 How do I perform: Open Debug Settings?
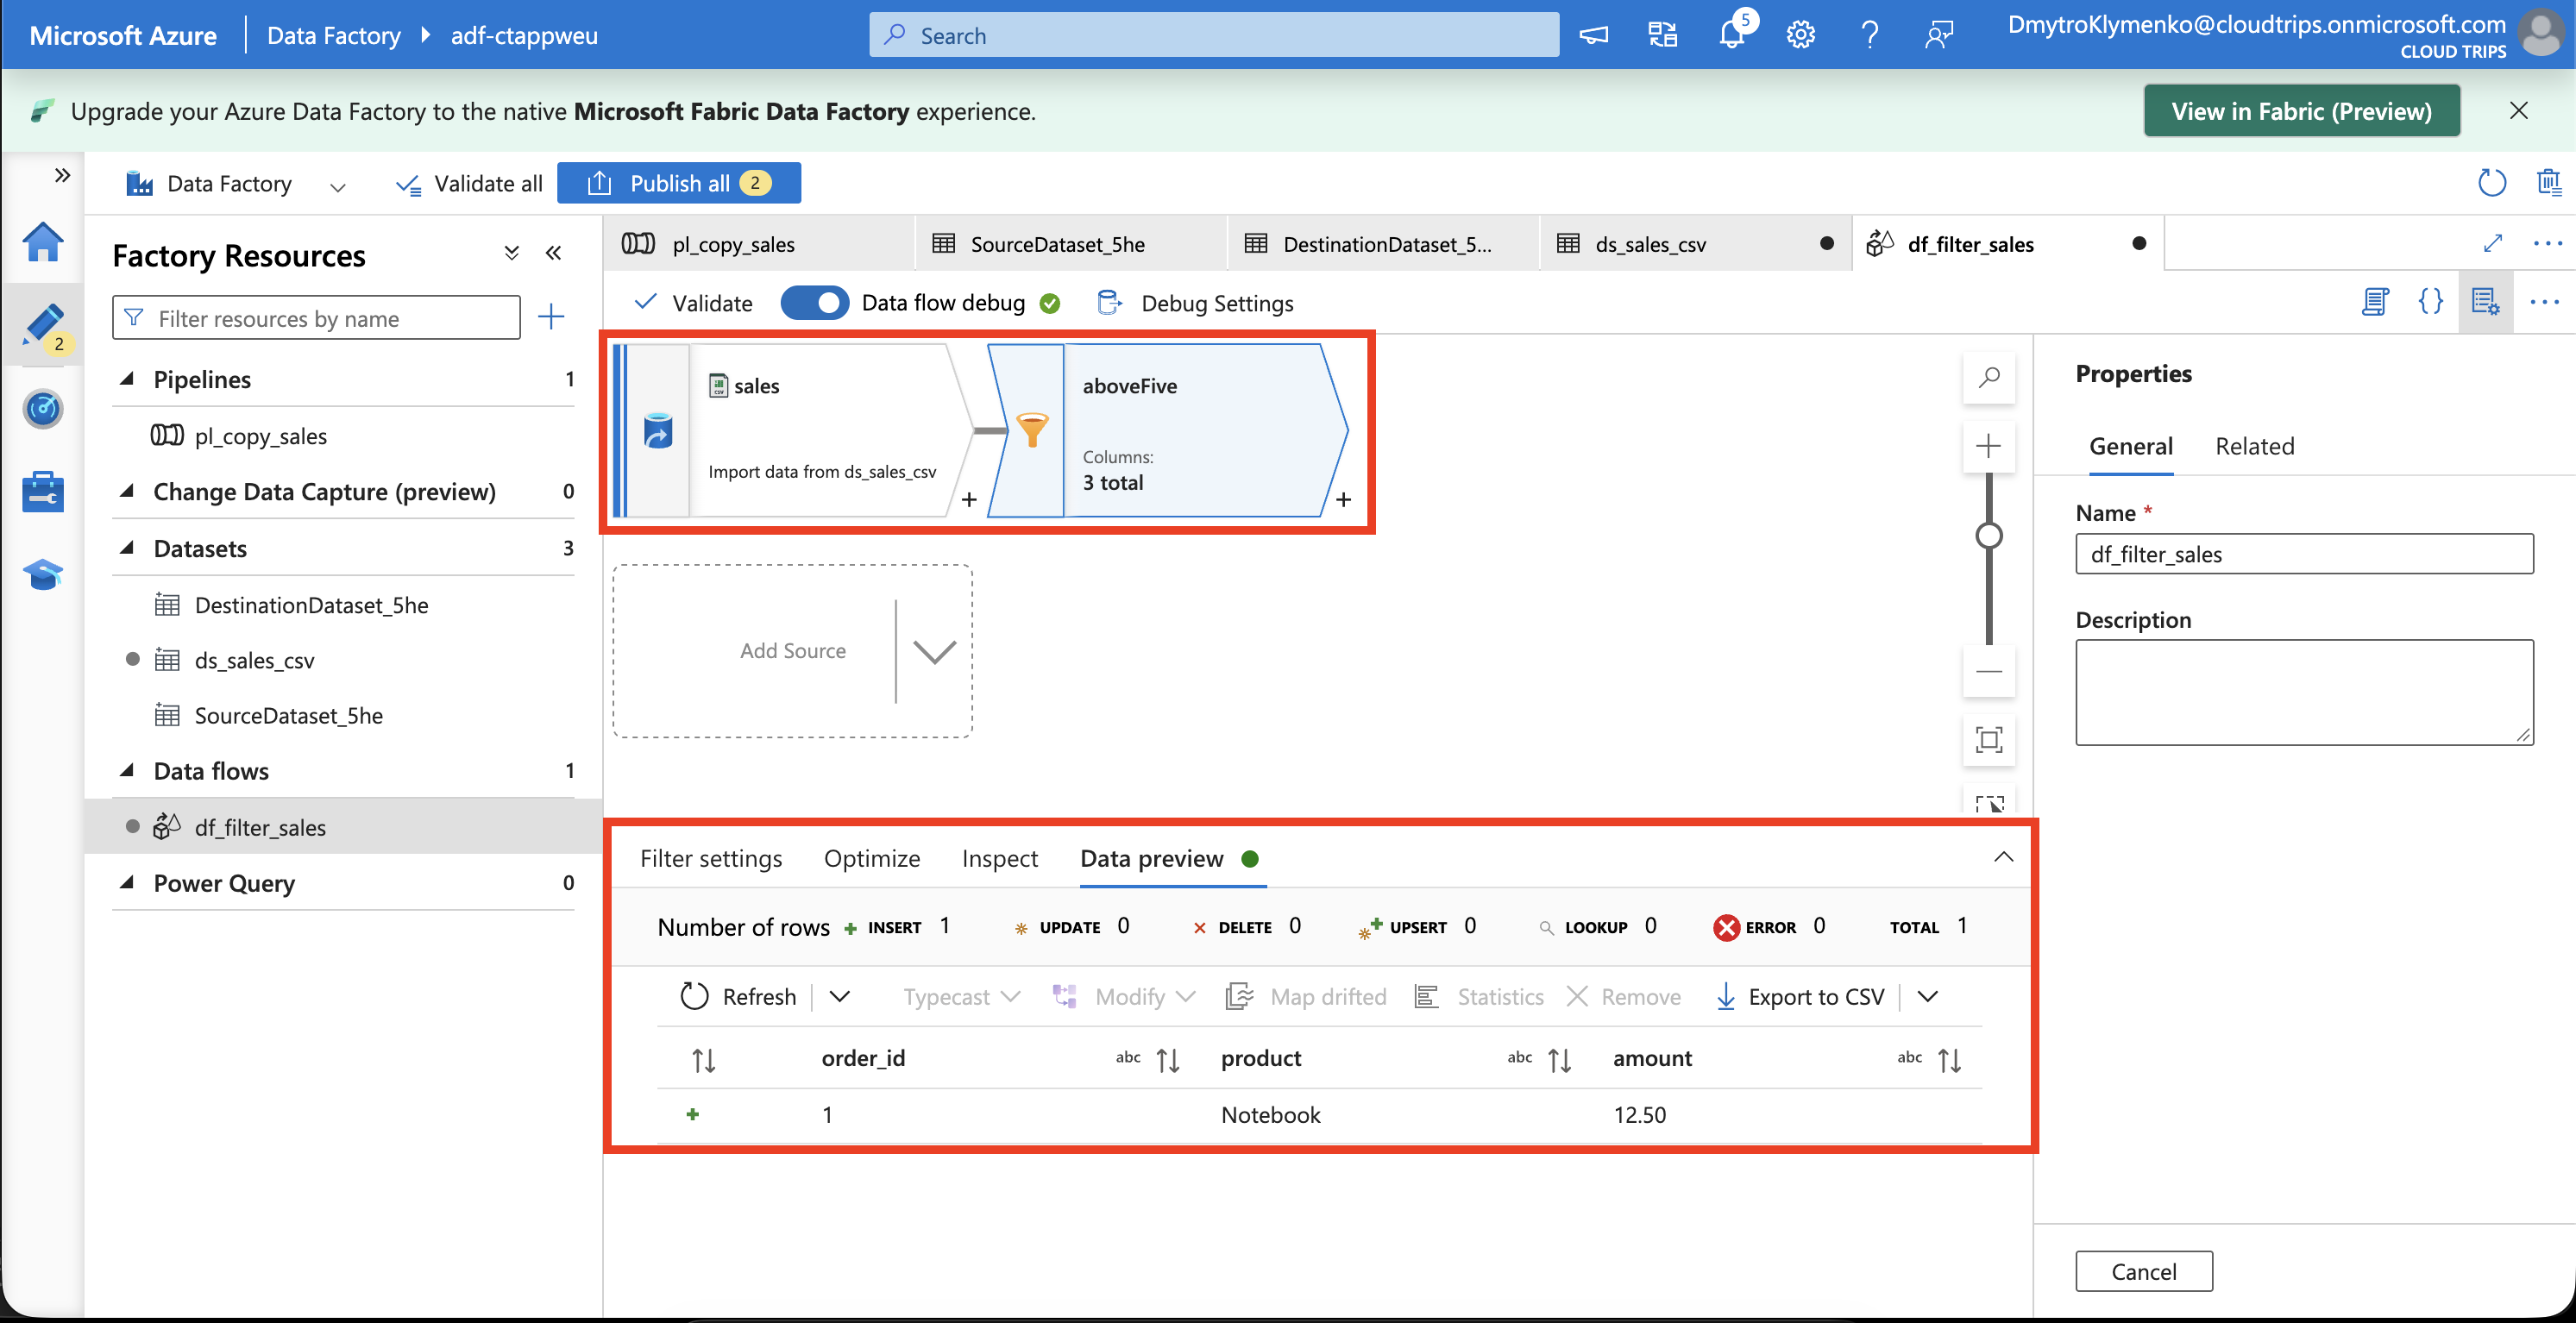[x=1196, y=303]
